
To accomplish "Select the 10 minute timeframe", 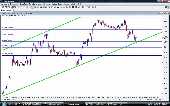I will (30, 7).
